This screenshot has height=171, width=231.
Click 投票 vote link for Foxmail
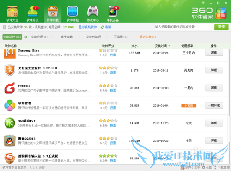click(113, 90)
